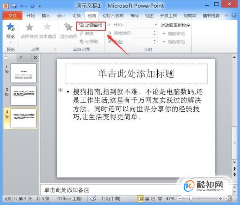Click the Redo/Repeat icon in title bar
Viewport: 240px width, 205px height.
coord(32,6)
